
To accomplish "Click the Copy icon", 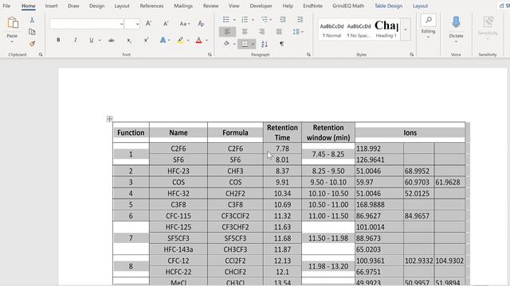I will click(x=32, y=32).
